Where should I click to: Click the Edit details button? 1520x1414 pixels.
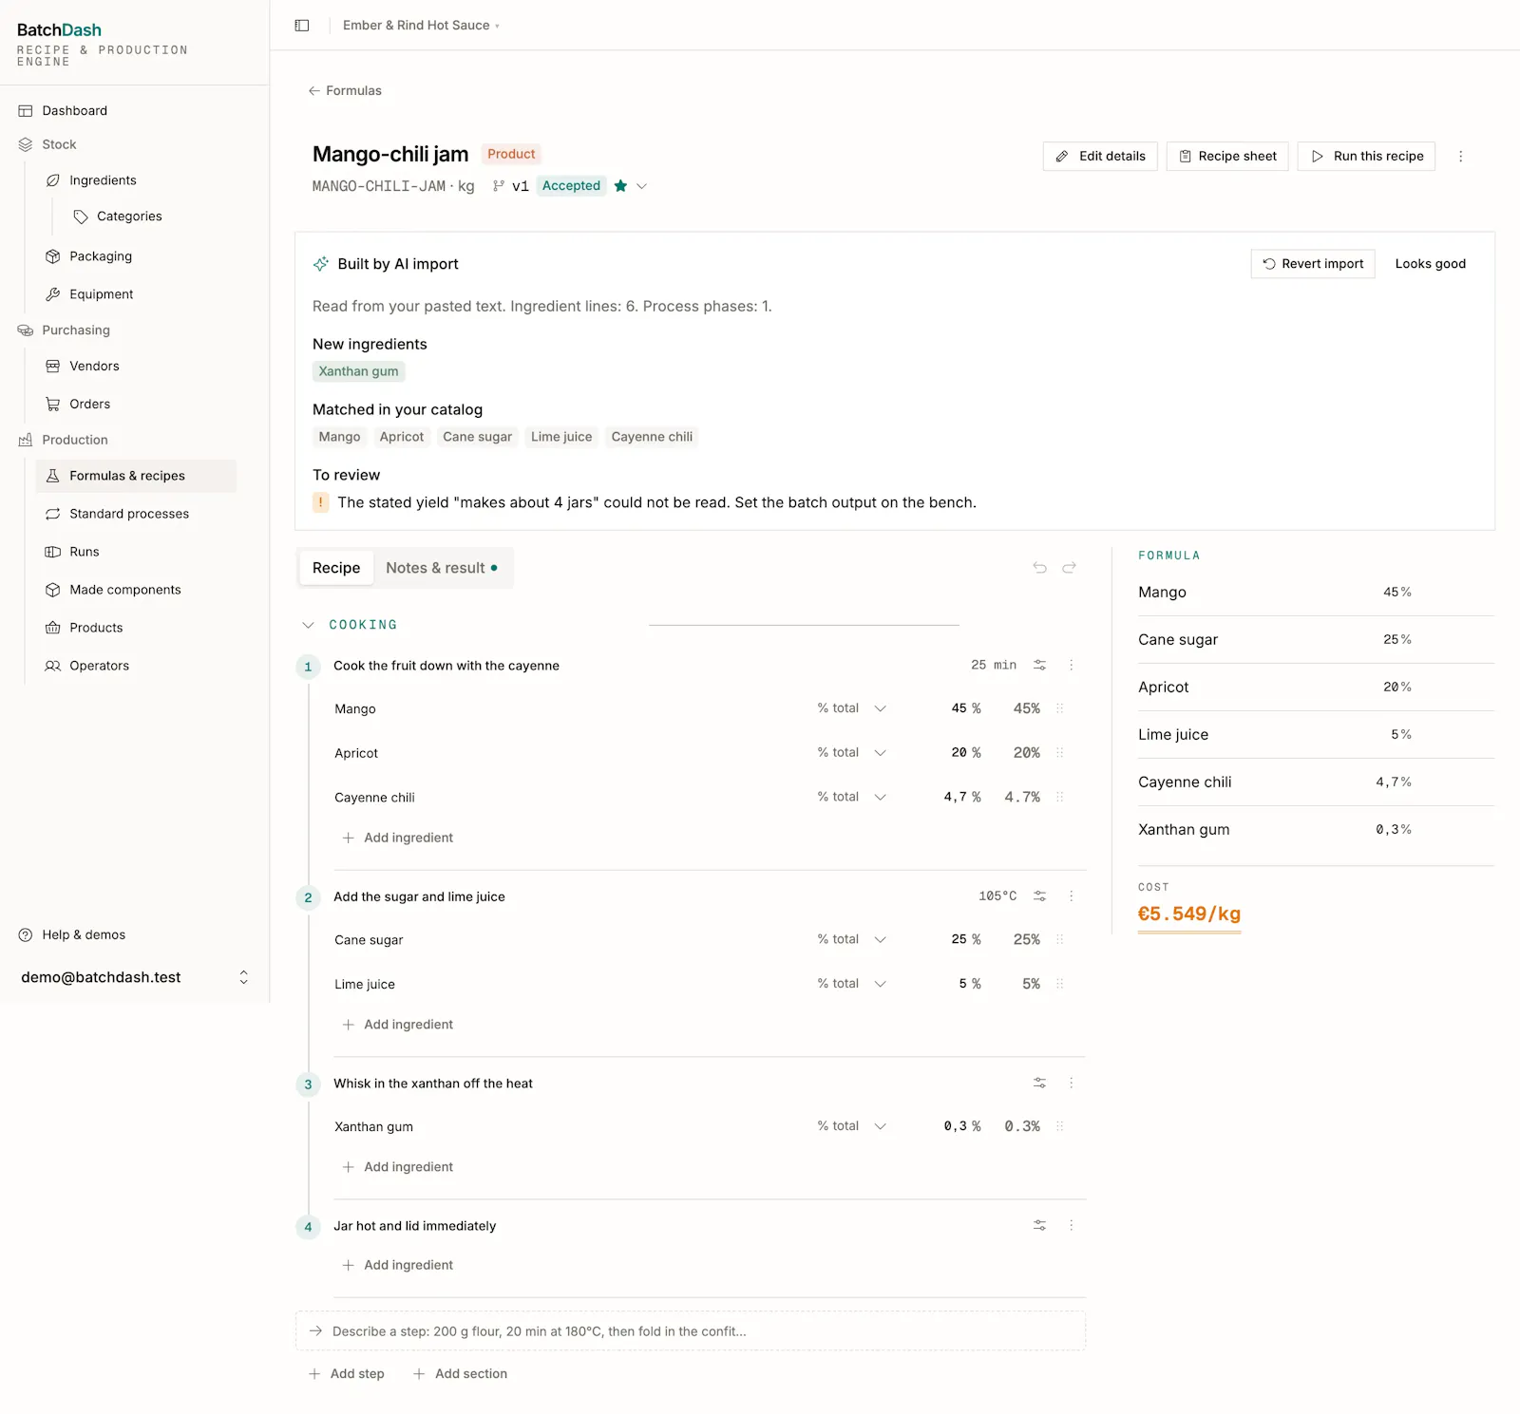click(1100, 157)
